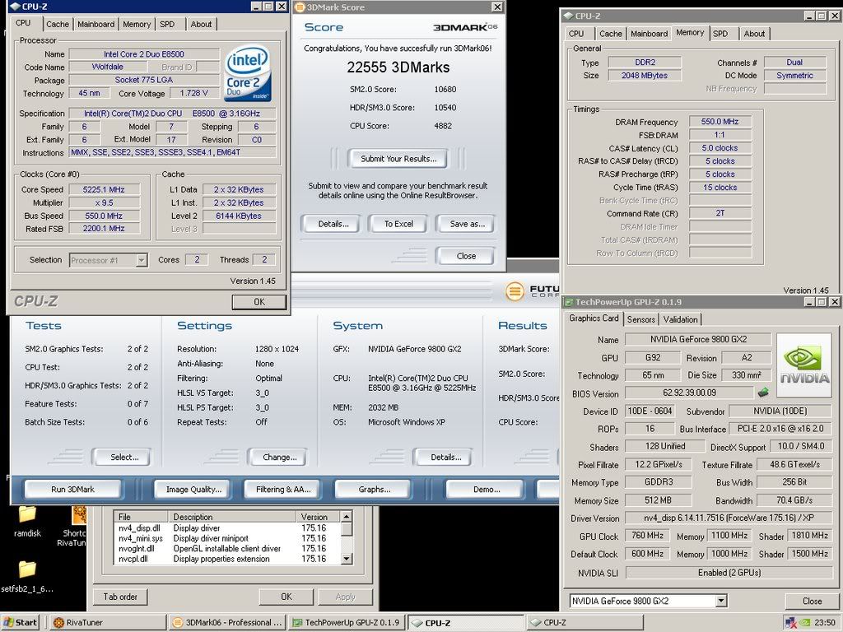Click Submit Your Results button
843x632 pixels.
tap(398, 159)
